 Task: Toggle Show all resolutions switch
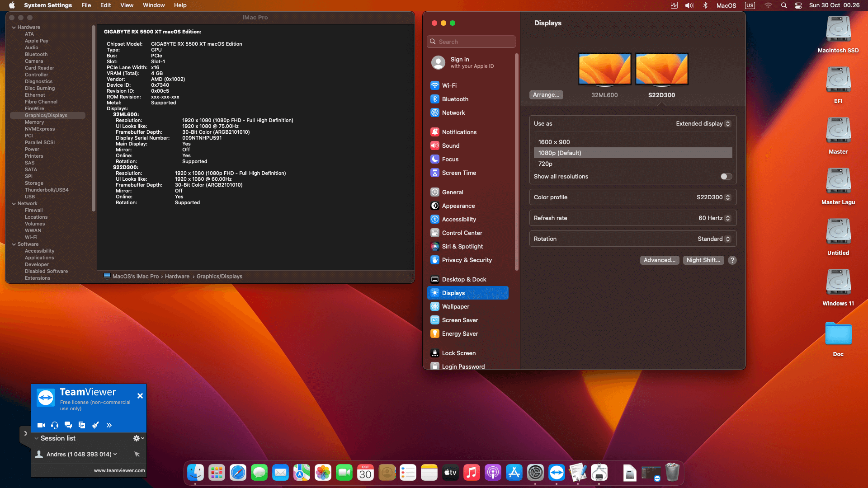(x=726, y=177)
